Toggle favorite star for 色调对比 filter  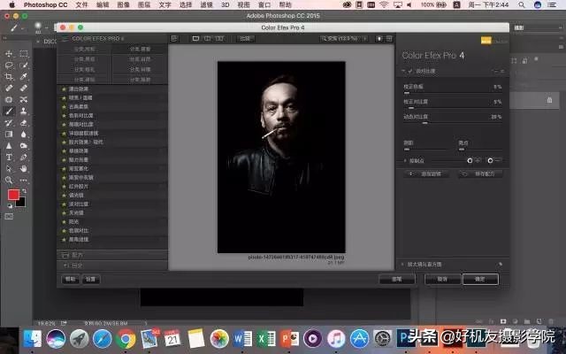pos(64,230)
